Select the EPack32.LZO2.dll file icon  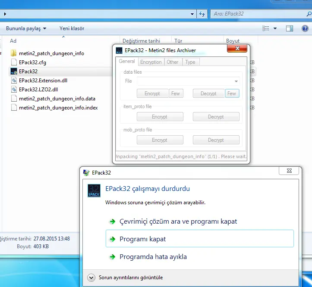pyautogui.click(x=13, y=90)
